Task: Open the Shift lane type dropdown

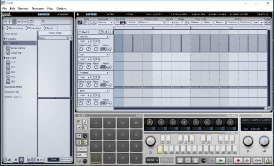Action: coord(94,91)
